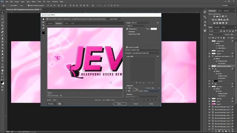237x133 pixels.
Task: Switch to the Optimized preview tab
Action: [x=59, y=23]
